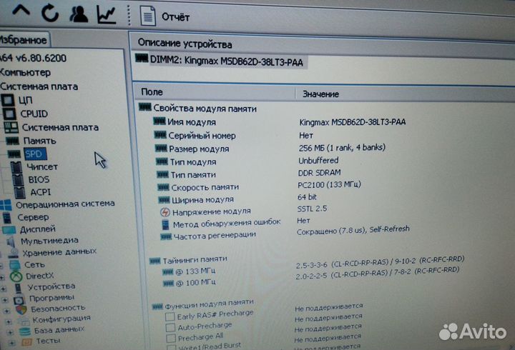
Task: Select the @ 100 МГц timings row
Action: point(312,279)
